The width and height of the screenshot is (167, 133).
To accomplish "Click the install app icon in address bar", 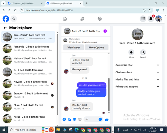I will 144,10.
